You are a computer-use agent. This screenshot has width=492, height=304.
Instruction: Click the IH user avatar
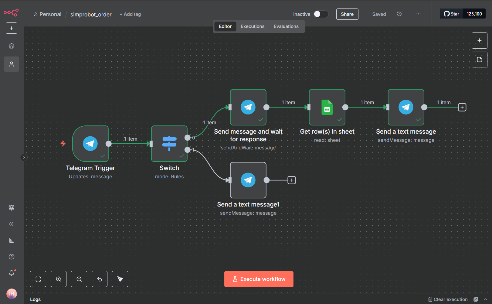click(x=12, y=294)
